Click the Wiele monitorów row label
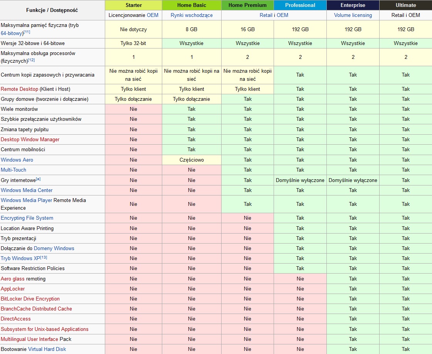432x354 pixels. [19, 109]
